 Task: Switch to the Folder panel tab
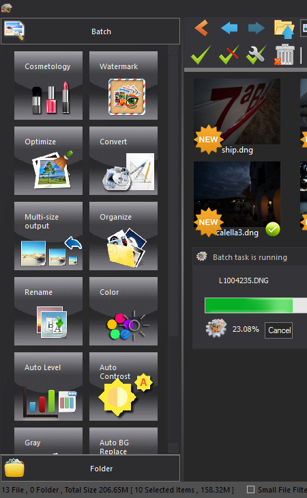click(90, 468)
